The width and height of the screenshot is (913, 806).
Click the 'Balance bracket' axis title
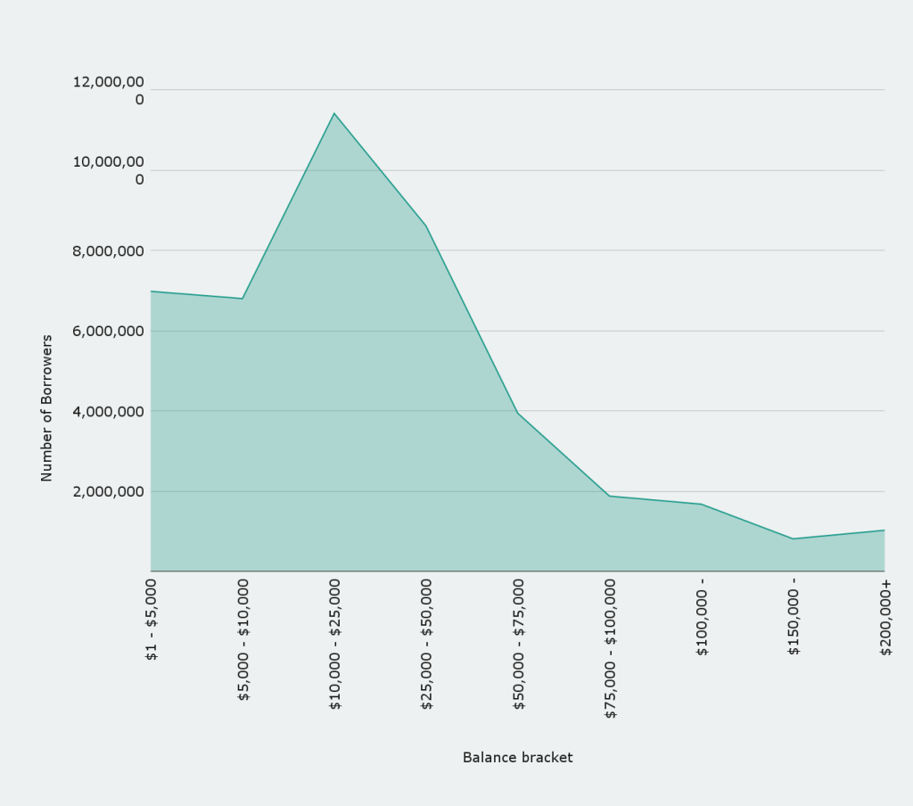click(x=517, y=757)
